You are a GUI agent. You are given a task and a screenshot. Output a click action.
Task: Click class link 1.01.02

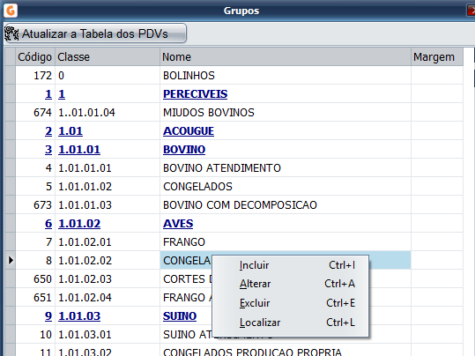(79, 223)
